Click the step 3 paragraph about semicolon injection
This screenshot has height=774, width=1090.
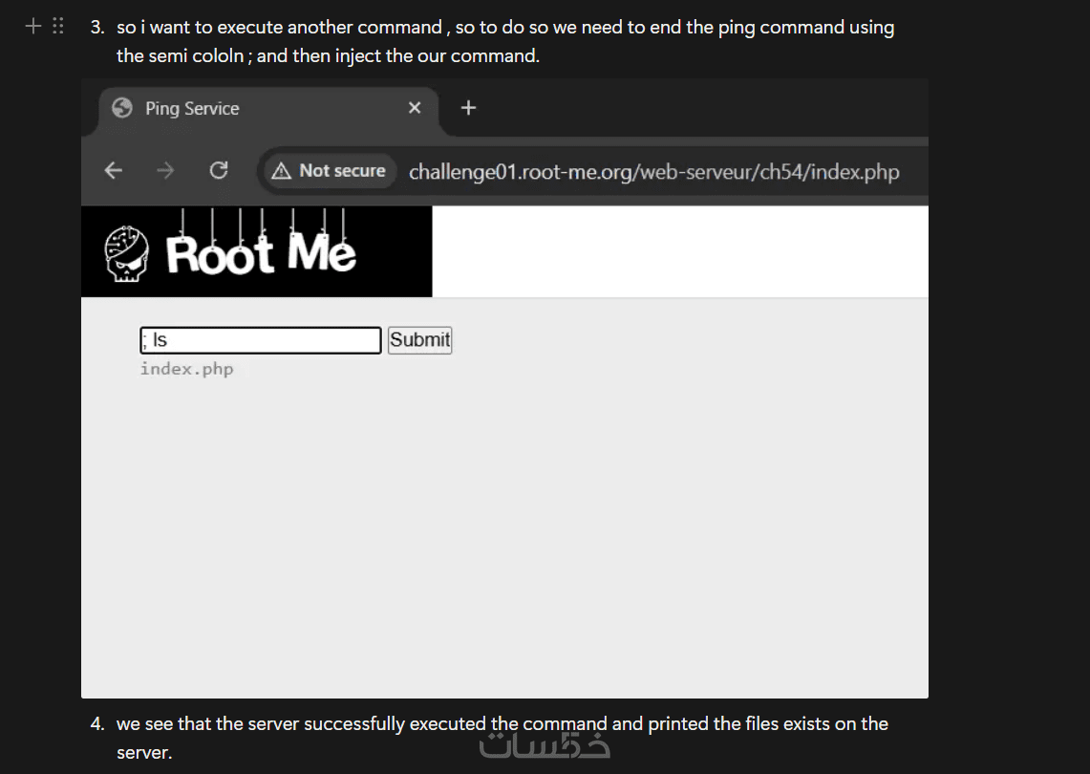(x=504, y=41)
